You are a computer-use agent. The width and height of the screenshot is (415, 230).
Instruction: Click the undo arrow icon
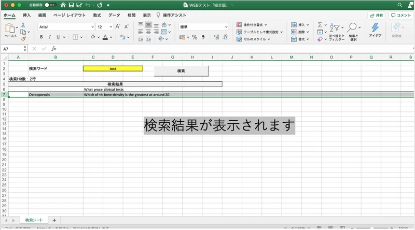[88, 5]
